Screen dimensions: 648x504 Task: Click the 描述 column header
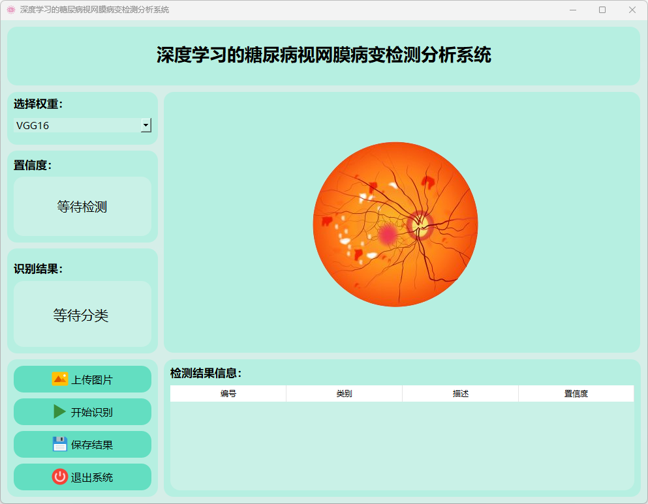tap(460, 394)
